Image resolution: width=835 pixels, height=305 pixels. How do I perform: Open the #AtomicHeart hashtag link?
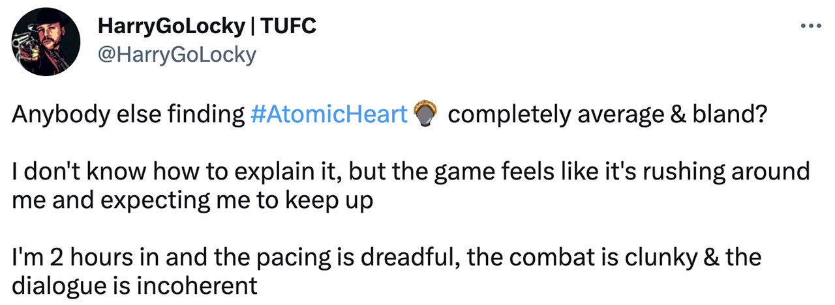tap(329, 115)
